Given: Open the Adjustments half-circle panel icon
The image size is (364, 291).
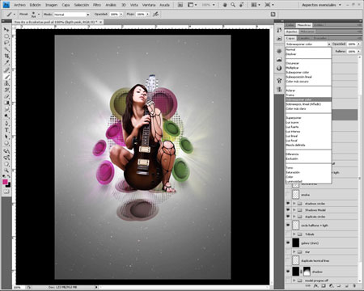Looking at the screenshot, I should click(x=279, y=68).
